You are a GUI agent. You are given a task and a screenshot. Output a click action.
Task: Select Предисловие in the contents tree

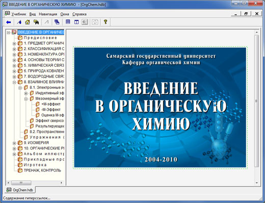pos(40,38)
